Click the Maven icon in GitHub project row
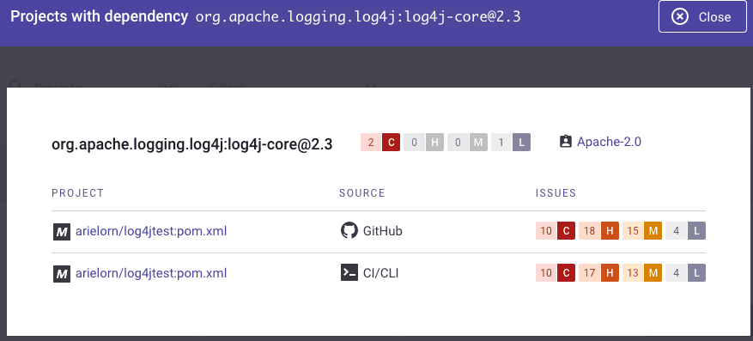The width and height of the screenshot is (753, 341). tap(62, 232)
